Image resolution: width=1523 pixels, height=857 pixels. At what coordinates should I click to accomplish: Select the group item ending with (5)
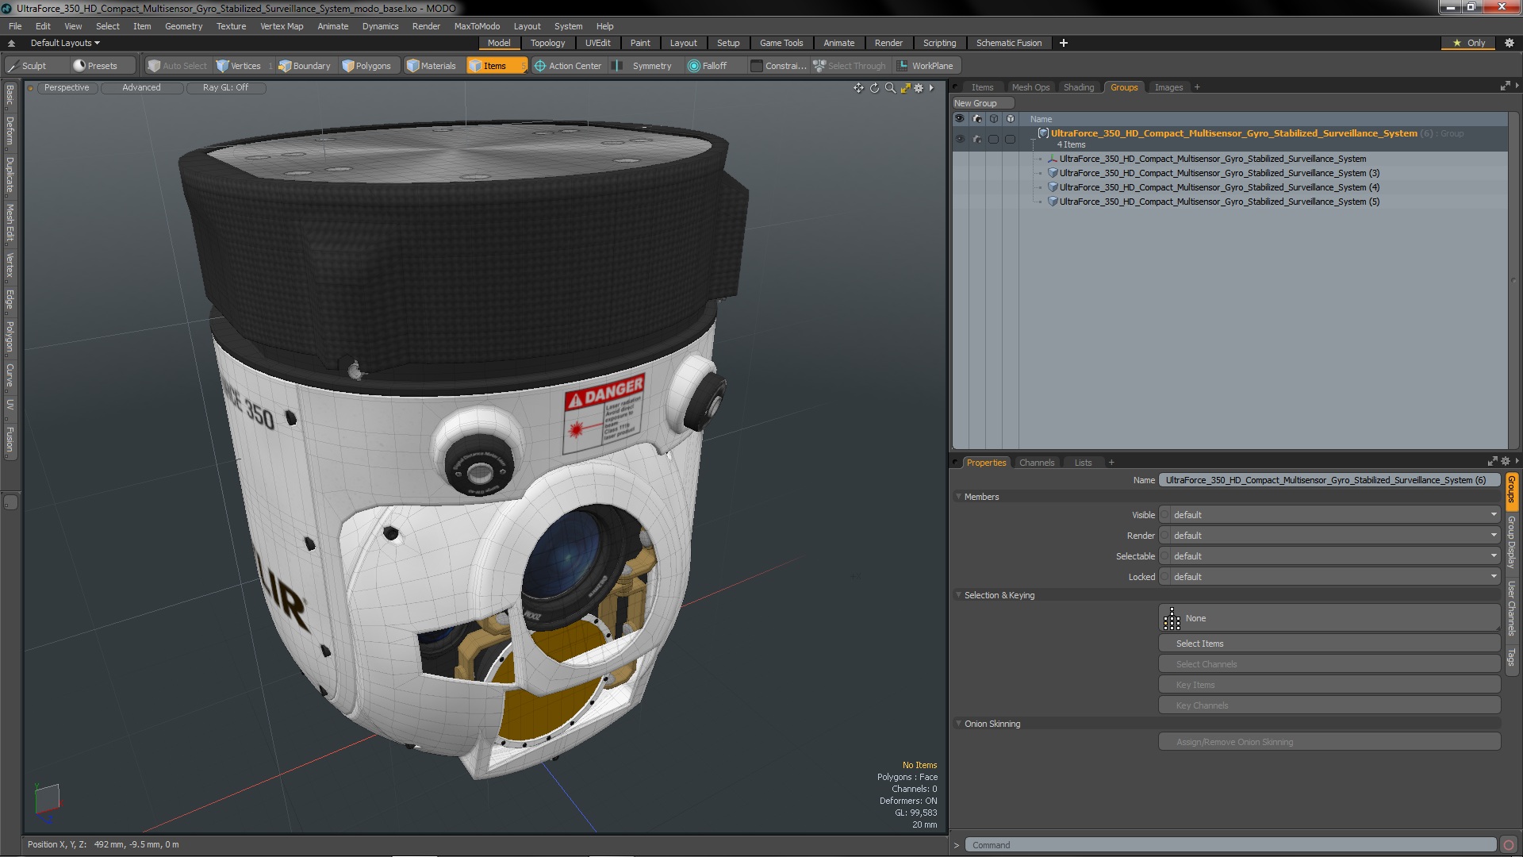[x=1219, y=202]
